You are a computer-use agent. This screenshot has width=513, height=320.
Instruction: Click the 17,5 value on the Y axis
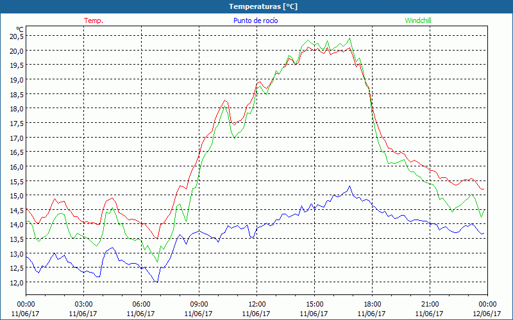tap(17, 123)
